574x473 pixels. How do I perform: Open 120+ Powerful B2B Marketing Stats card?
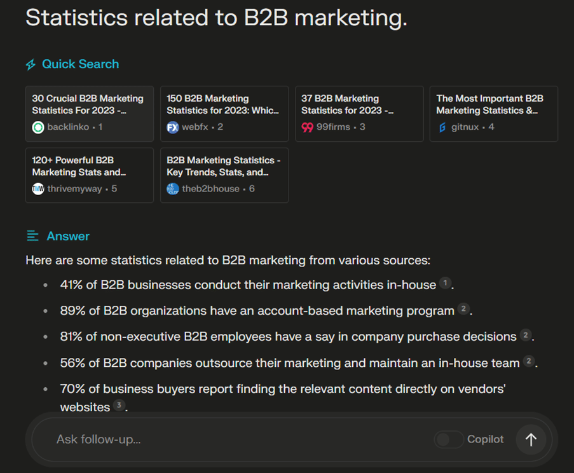point(89,175)
